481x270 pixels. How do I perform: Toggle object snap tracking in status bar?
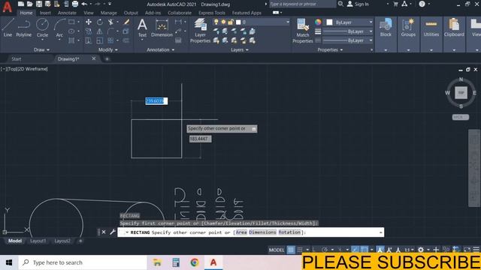(x=355, y=250)
